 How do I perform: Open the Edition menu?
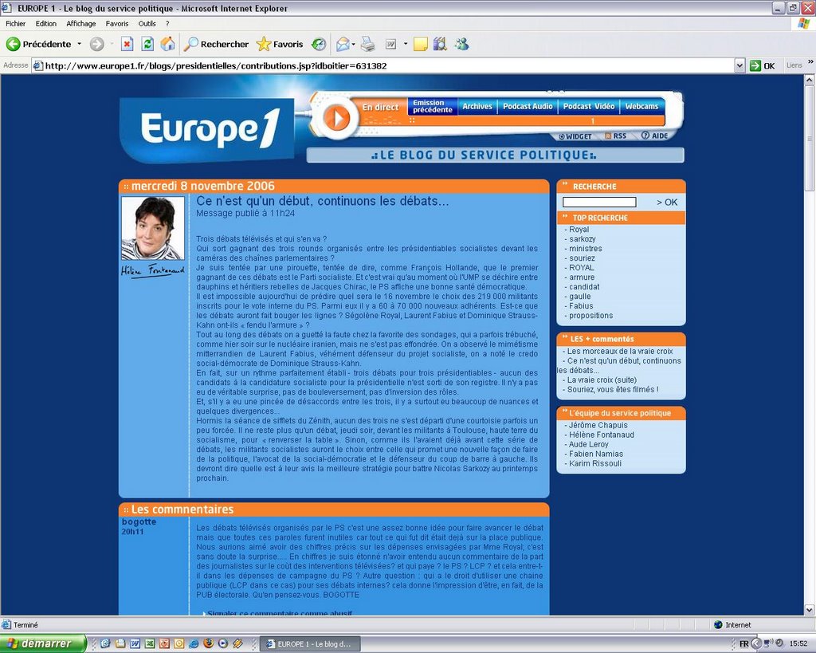[x=45, y=23]
